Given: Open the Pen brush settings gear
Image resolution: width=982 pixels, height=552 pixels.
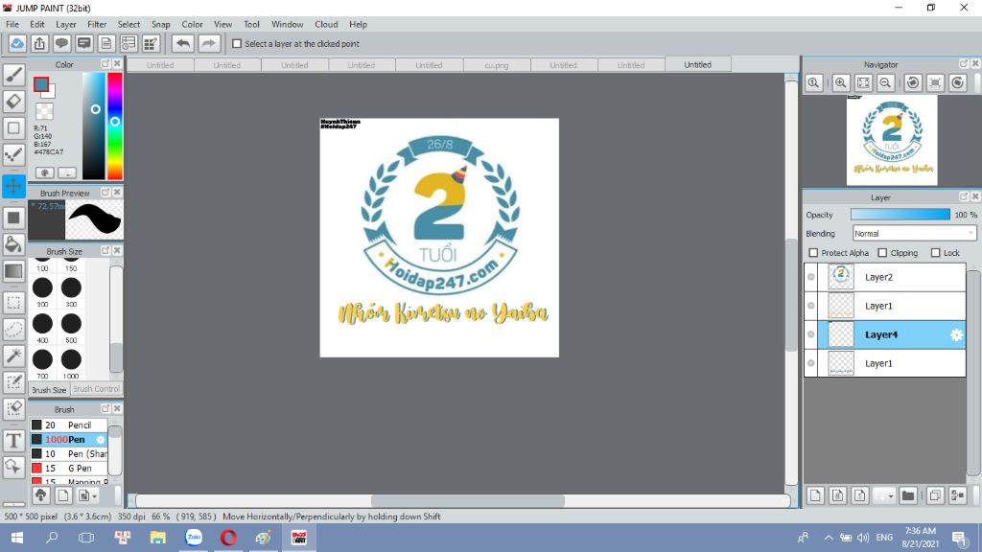Looking at the screenshot, I should pyautogui.click(x=100, y=439).
